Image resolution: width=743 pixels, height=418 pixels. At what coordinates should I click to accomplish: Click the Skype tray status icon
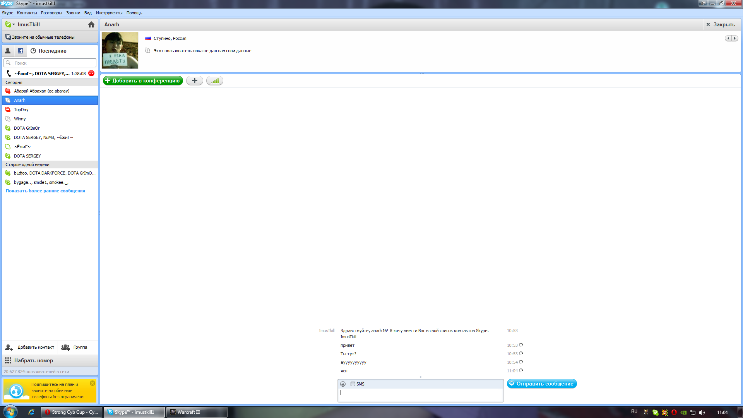point(656,413)
